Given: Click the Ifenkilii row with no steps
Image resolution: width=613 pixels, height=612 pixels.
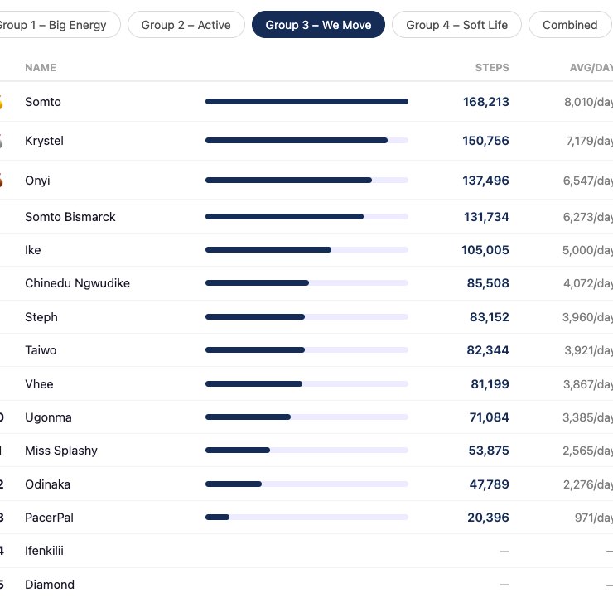Looking at the screenshot, I should (x=306, y=551).
